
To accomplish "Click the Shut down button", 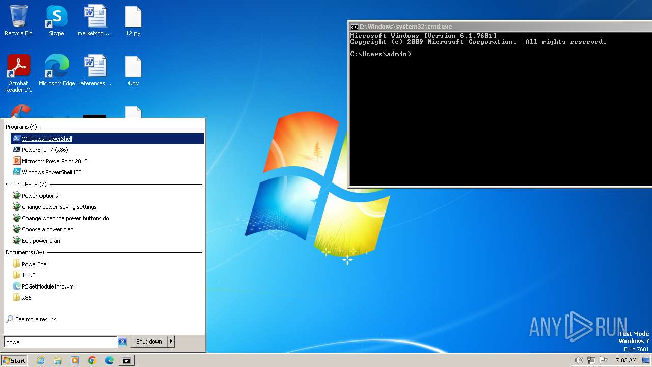I will (x=149, y=342).
